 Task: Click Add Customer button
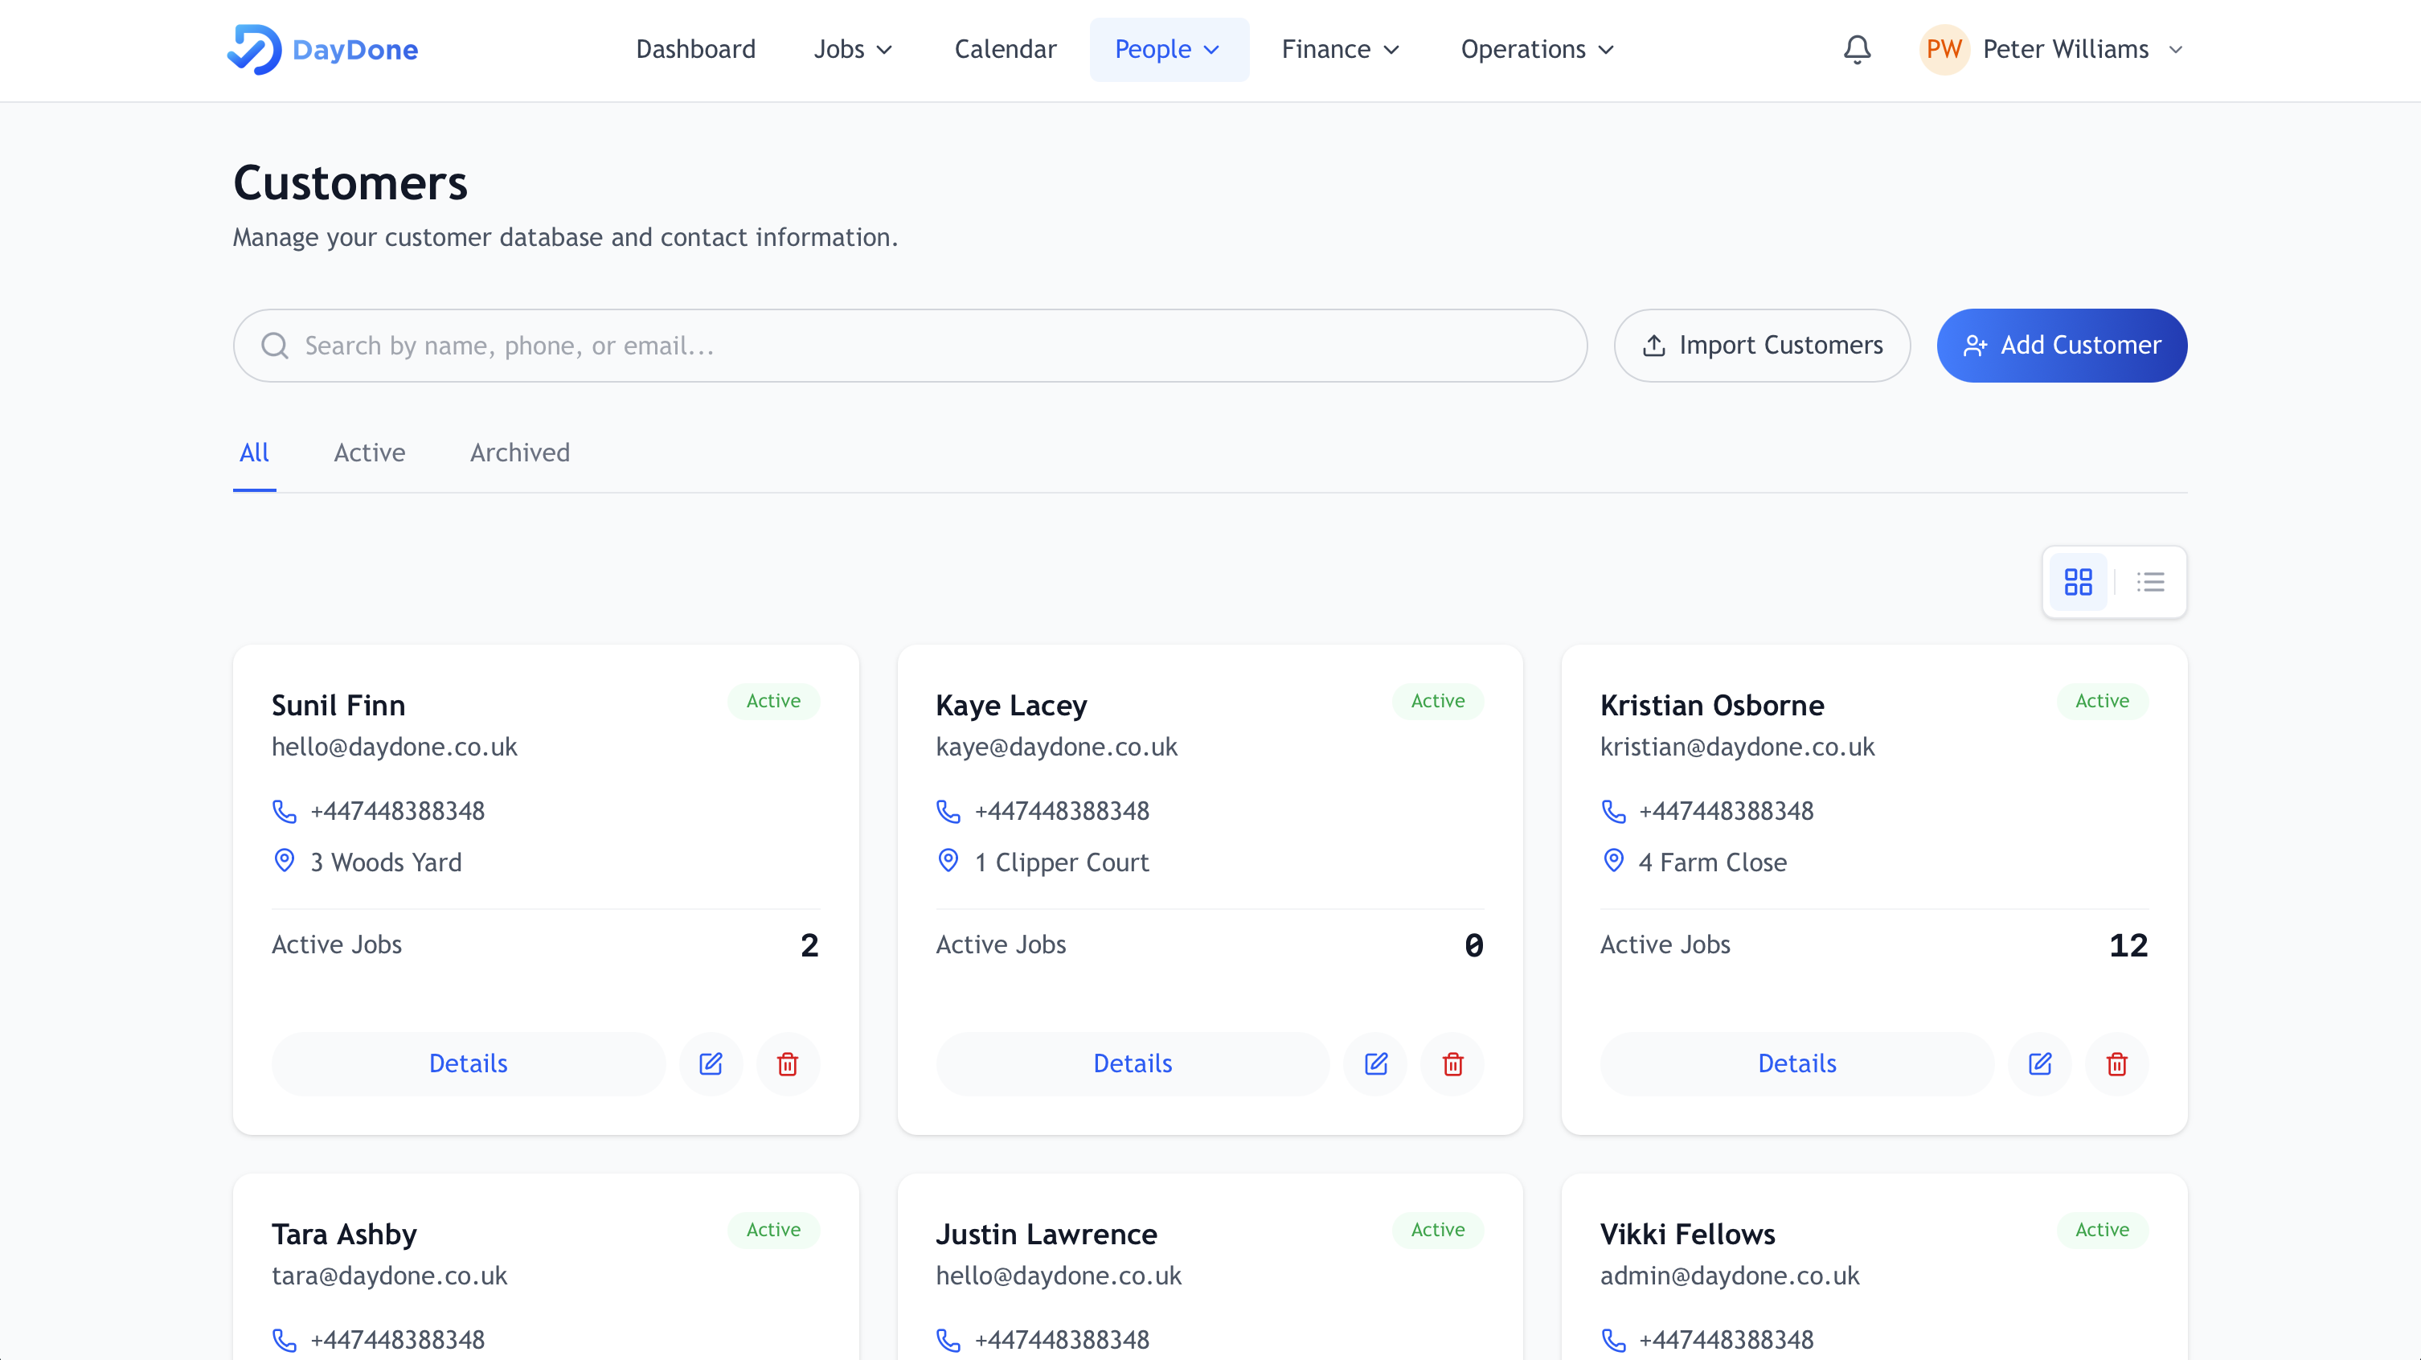pos(2061,346)
